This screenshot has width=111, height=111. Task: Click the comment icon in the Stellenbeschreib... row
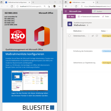coord(97,36)
